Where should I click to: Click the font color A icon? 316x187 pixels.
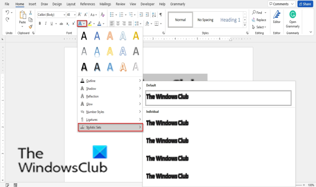99,23
